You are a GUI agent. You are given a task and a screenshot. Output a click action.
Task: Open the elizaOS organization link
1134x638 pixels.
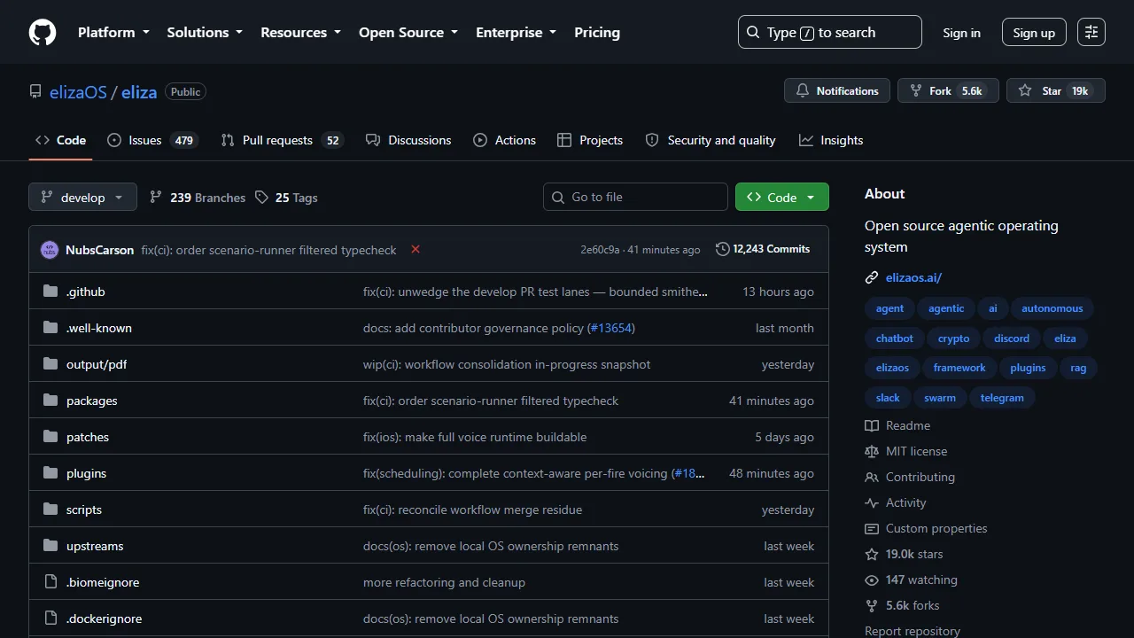pyautogui.click(x=78, y=91)
